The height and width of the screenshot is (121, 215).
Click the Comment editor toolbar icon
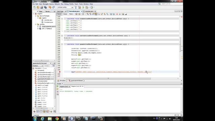123,14
